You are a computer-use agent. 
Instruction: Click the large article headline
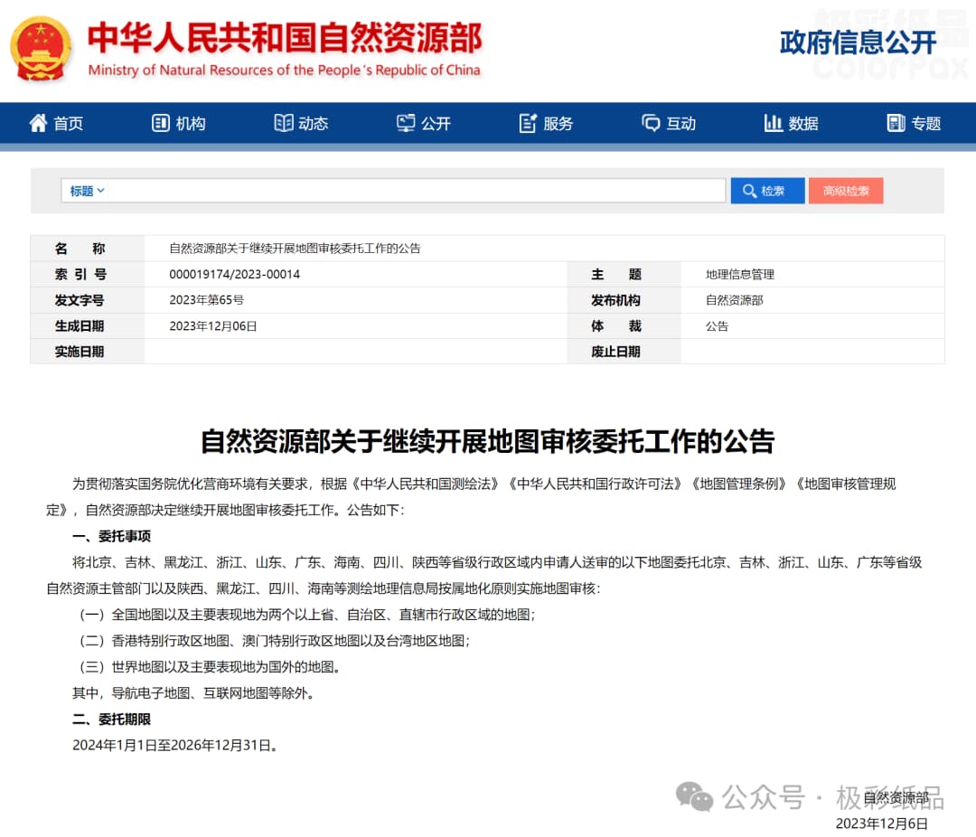[x=487, y=441]
